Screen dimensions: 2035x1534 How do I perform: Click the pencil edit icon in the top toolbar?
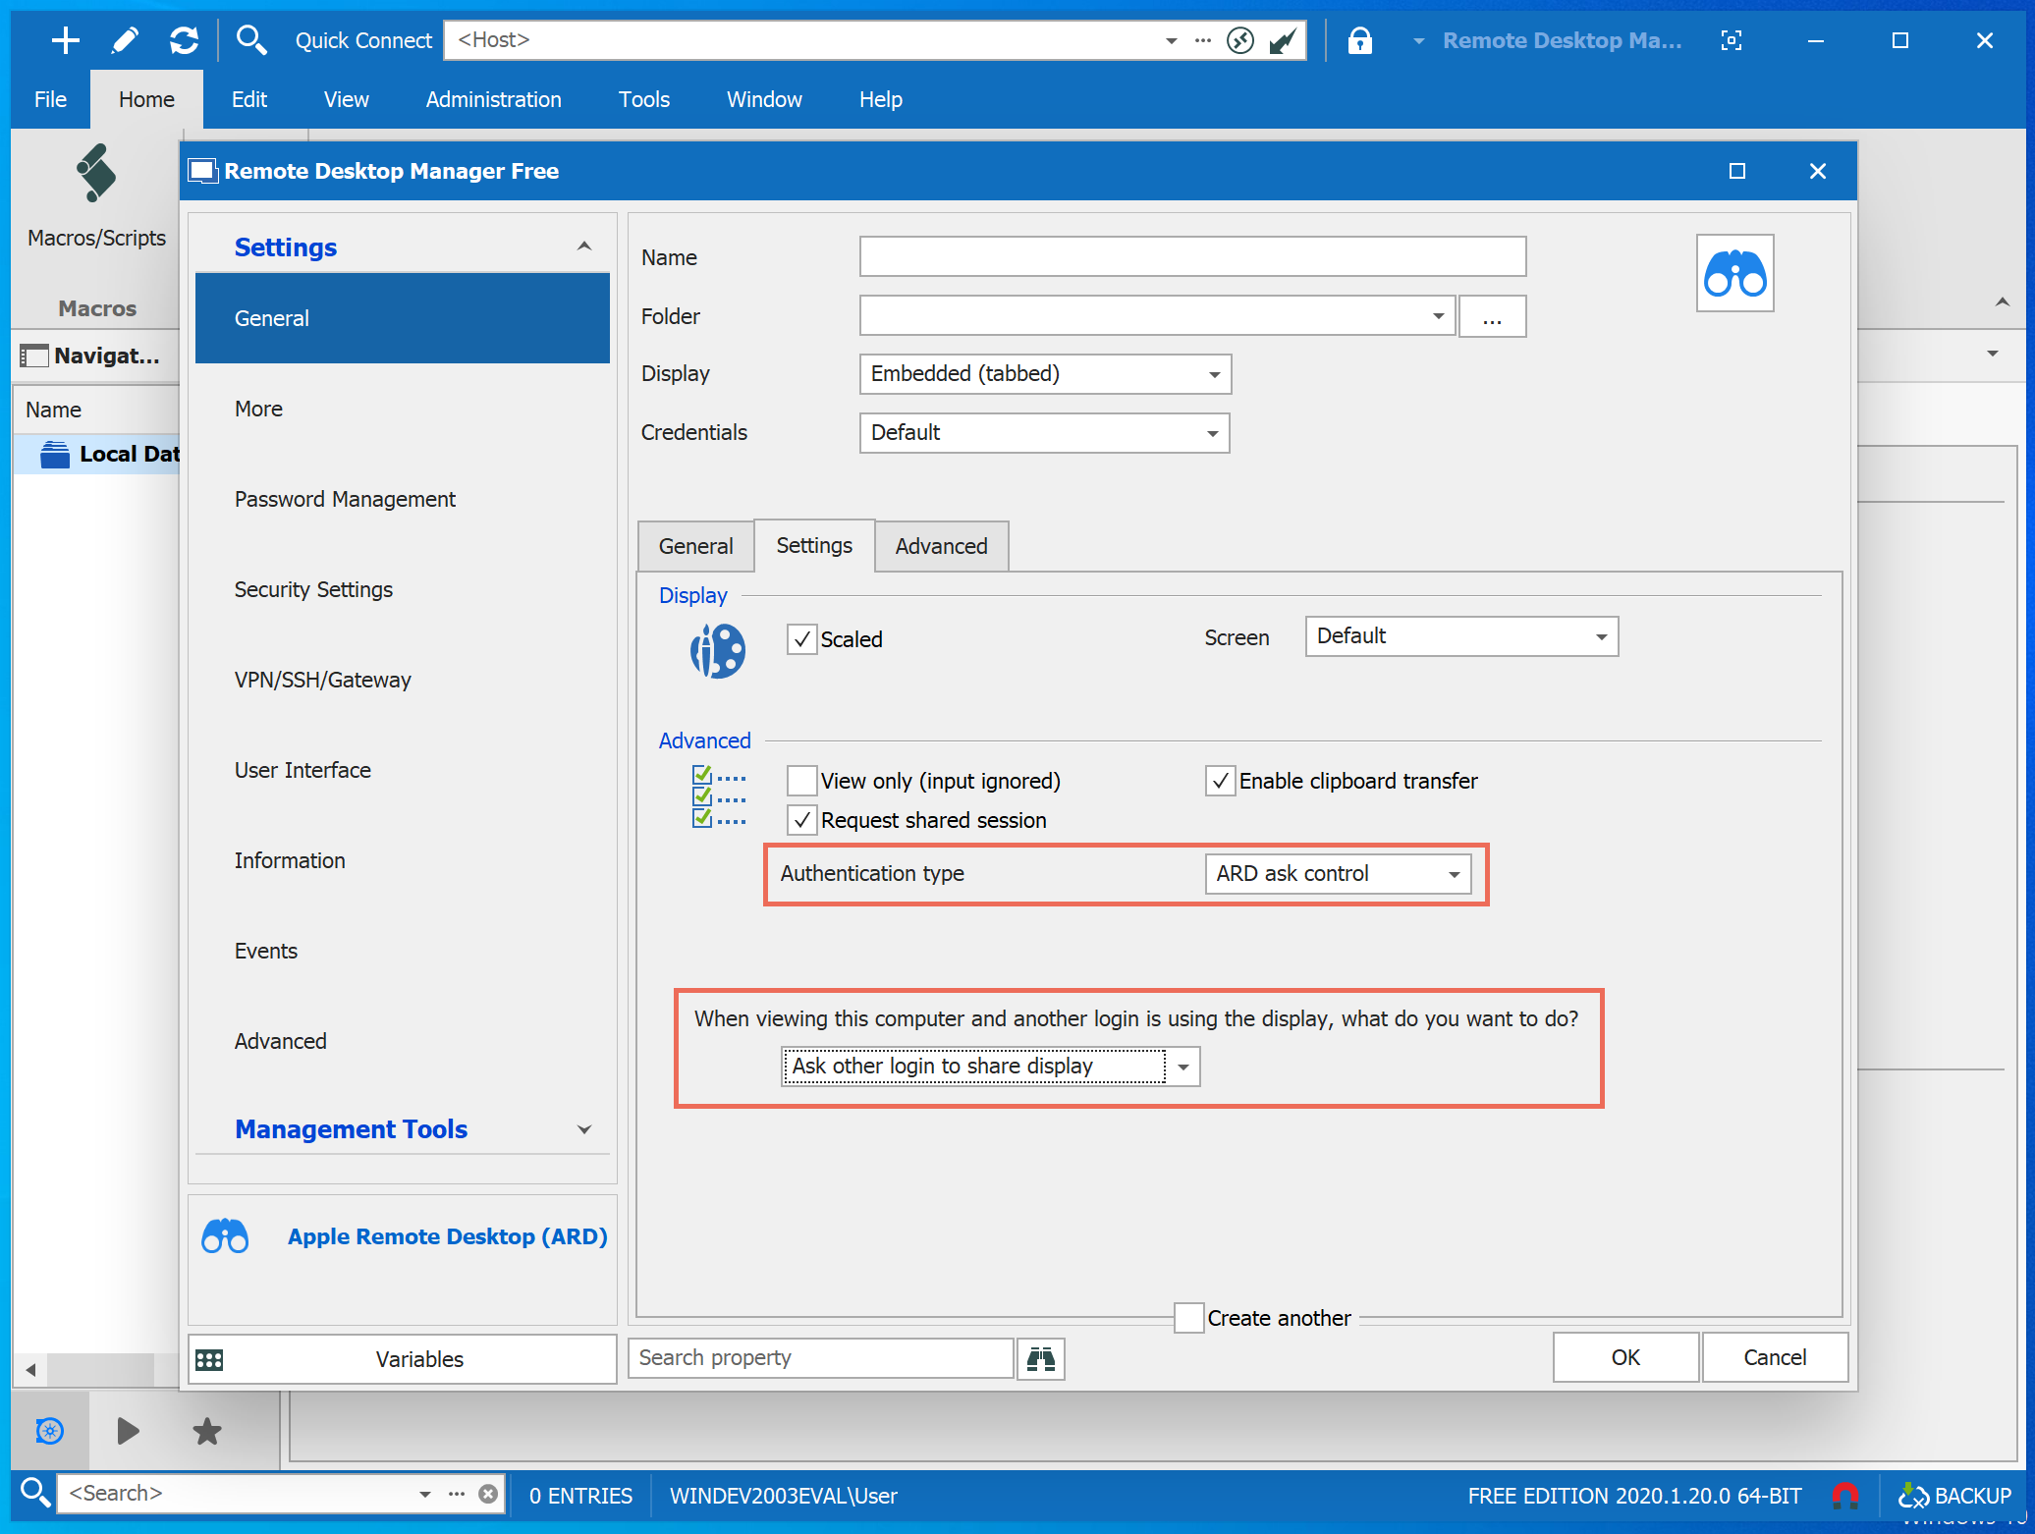[125, 40]
